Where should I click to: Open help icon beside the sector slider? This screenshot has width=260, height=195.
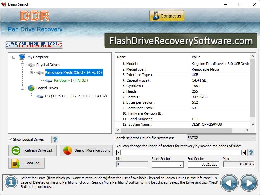point(251,153)
